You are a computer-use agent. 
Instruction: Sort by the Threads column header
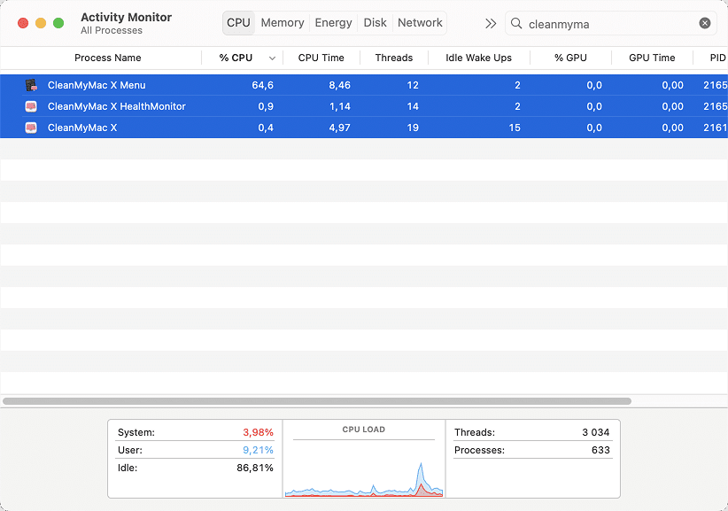pyautogui.click(x=394, y=58)
